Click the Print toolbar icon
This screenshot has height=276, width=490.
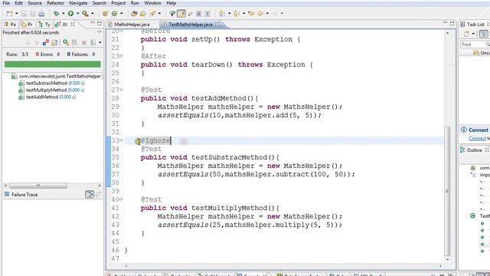click(x=41, y=14)
